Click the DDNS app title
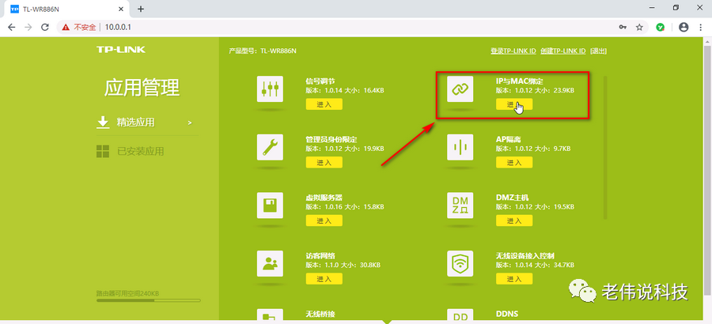 coord(507,314)
